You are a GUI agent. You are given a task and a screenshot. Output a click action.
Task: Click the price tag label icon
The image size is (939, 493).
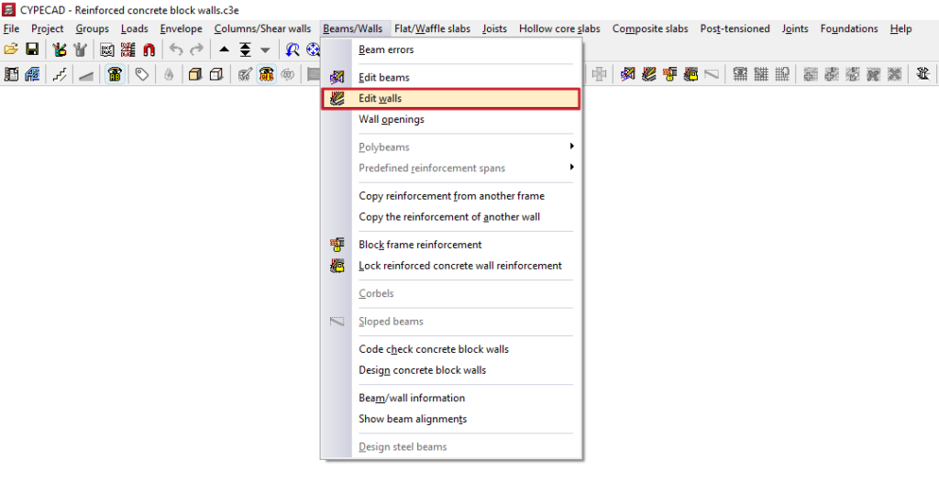tap(141, 74)
